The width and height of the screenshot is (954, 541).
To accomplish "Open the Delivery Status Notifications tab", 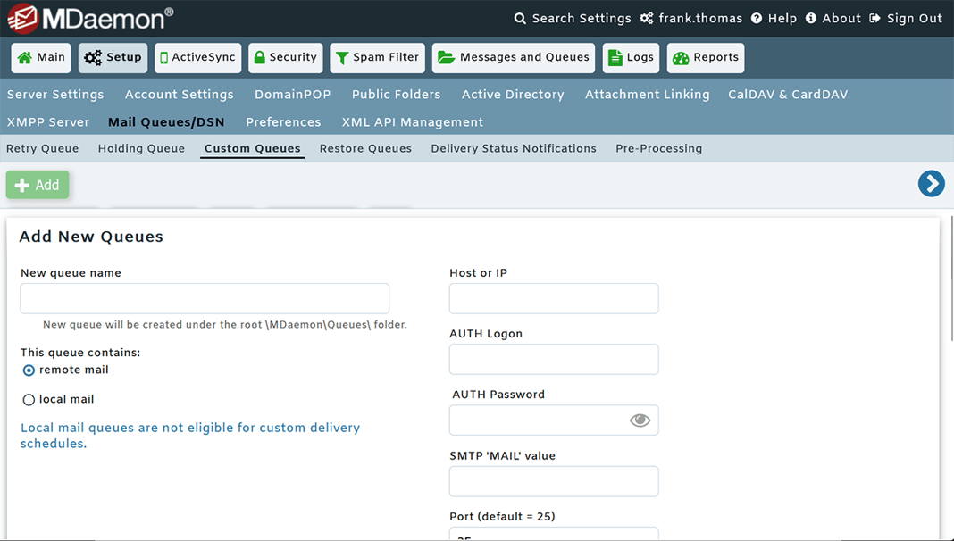I will pyautogui.click(x=513, y=148).
